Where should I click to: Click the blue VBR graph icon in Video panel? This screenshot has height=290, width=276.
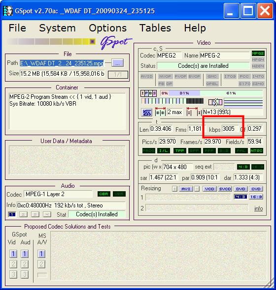coord(146,113)
